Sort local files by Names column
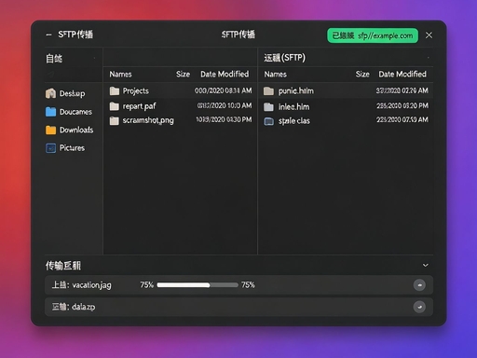 (120, 75)
